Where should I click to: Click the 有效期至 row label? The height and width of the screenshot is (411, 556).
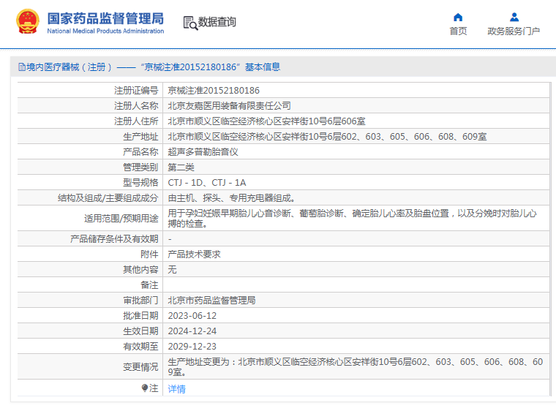coord(140,346)
